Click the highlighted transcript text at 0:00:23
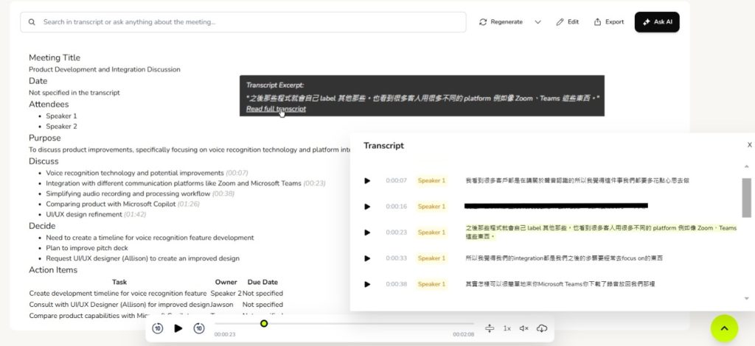 tap(601, 232)
